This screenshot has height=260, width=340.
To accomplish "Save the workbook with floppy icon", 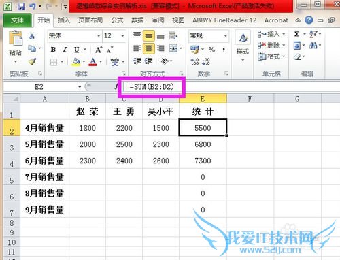I will pos(21,6).
